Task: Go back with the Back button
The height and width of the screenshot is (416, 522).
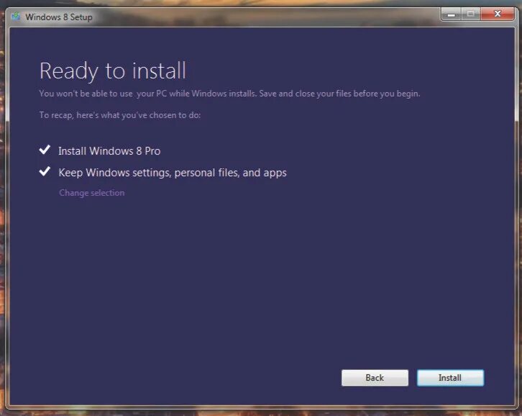Action: 375,378
